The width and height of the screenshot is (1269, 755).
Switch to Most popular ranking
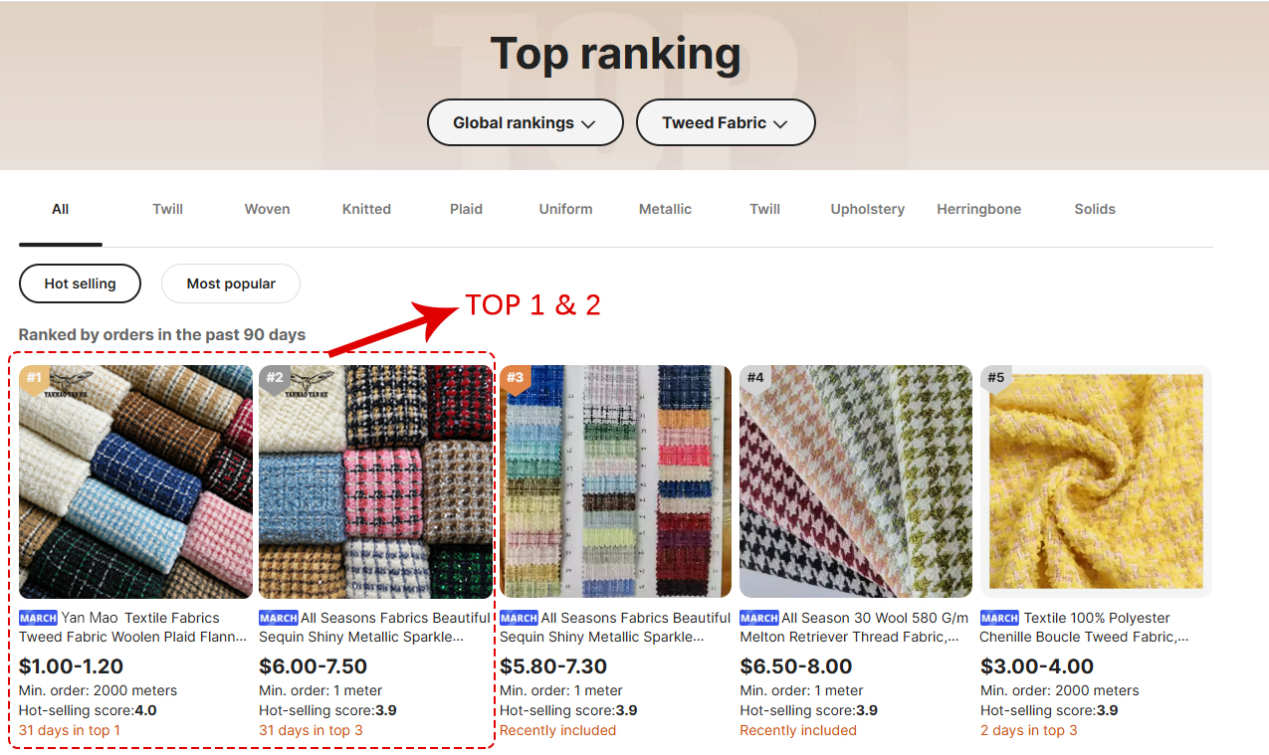click(231, 283)
